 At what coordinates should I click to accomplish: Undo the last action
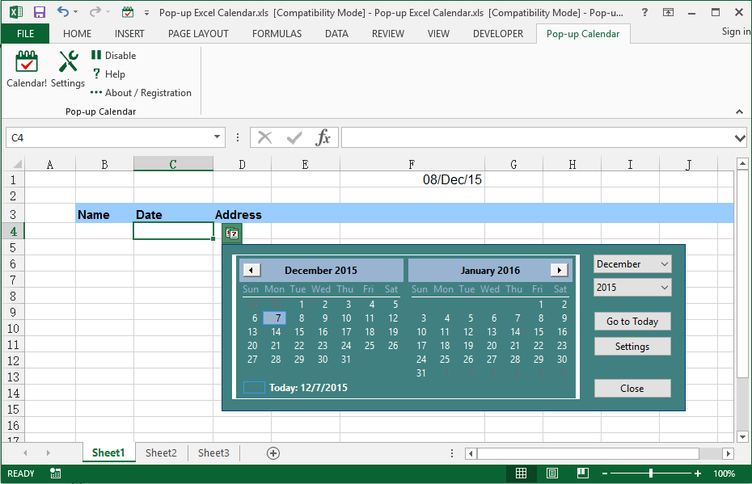63,12
